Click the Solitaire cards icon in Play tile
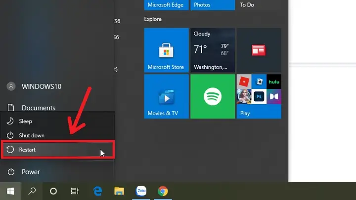Viewport: 356px width, 200px height. pyautogui.click(x=259, y=81)
